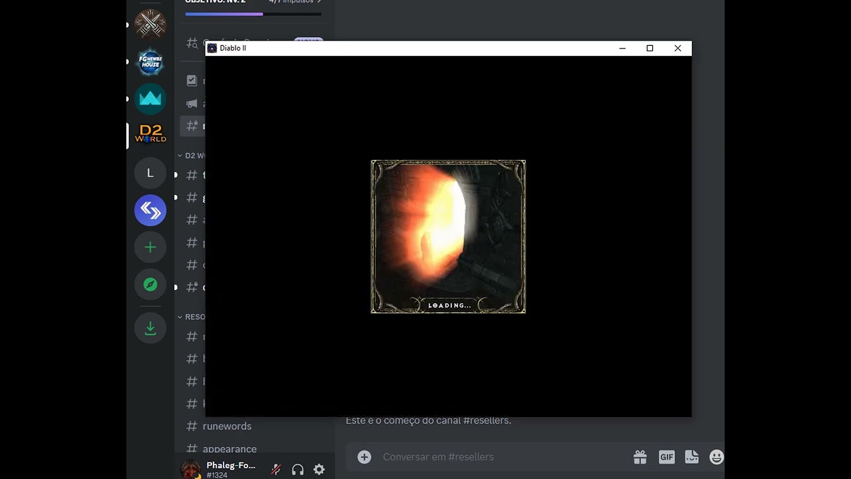Toggle the microphone mute icon
The height and width of the screenshot is (479, 851).
pyautogui.click(x=276, y=470)
